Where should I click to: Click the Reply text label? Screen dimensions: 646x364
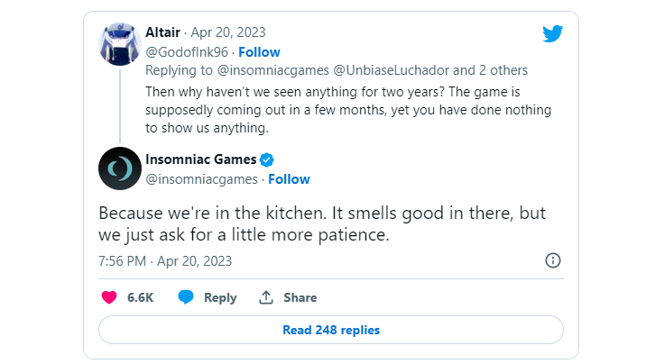click(220, 297)
